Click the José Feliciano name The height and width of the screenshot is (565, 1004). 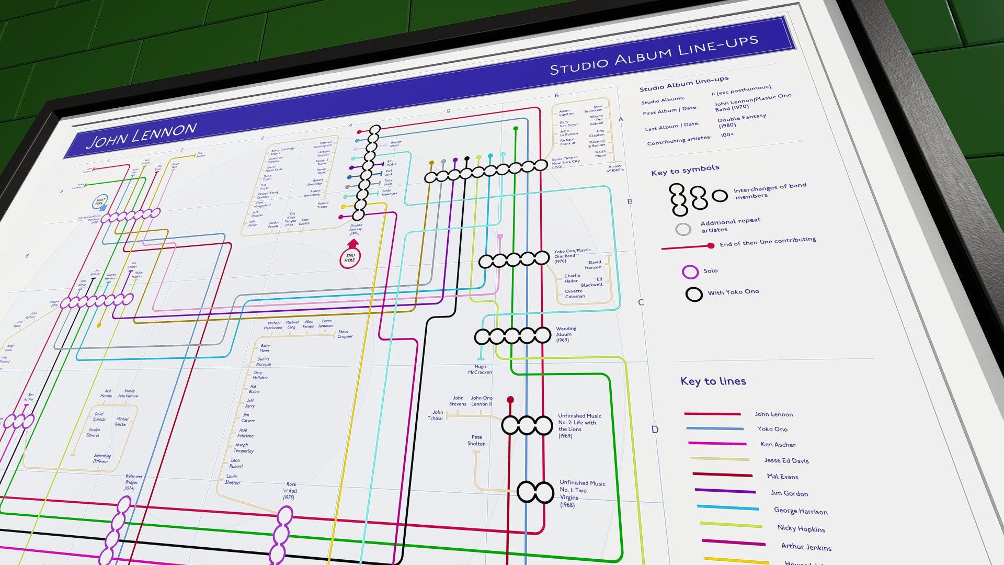(x=245, y=433)
